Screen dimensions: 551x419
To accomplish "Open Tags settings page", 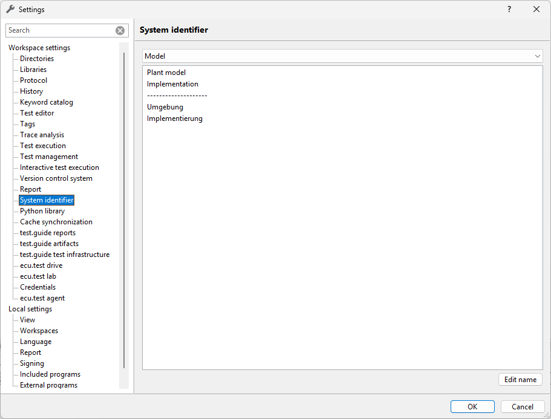I will tap(27, 124).
